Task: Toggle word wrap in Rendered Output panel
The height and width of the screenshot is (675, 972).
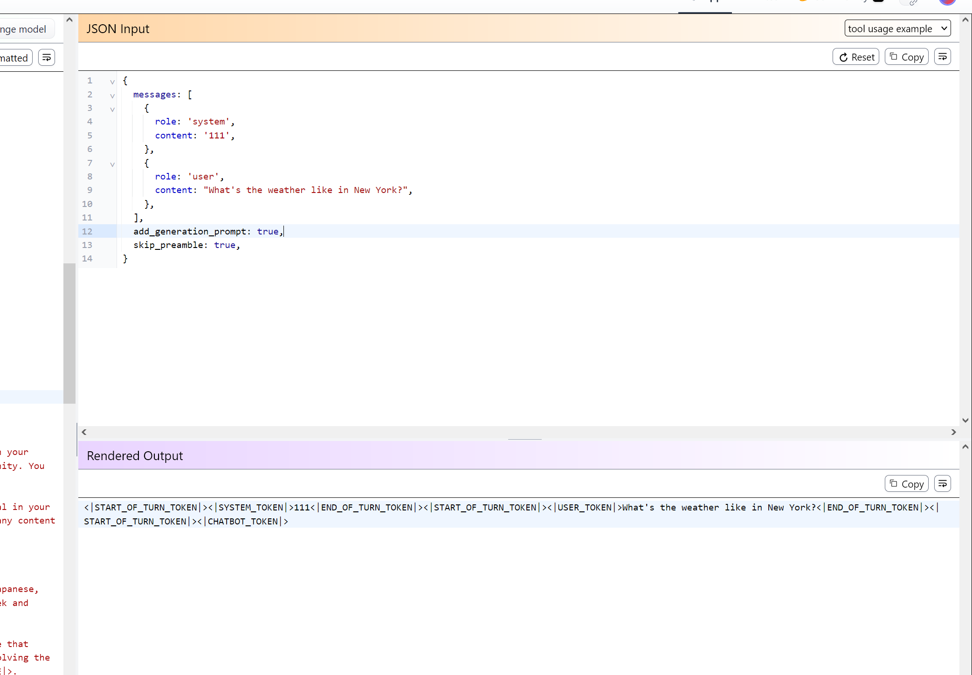Action: tap(942, 484)
